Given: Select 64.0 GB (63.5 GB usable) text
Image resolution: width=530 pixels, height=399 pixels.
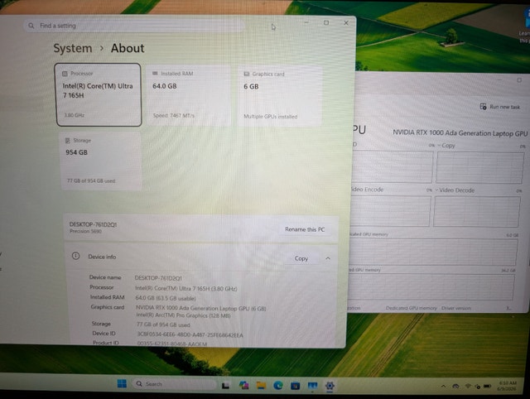Looking at the screenshot, I should click(x=166, y=298).
